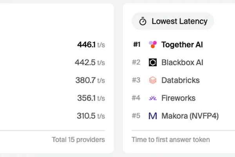The height and width of the screenshot is (157, 235).
Task: Click the 442.5 t/s speed value
Action: (x=90, y=62)
